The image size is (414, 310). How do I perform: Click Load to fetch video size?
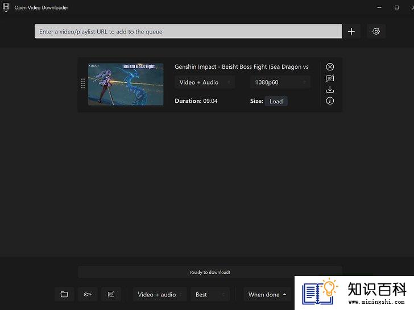tap(276, 101)
